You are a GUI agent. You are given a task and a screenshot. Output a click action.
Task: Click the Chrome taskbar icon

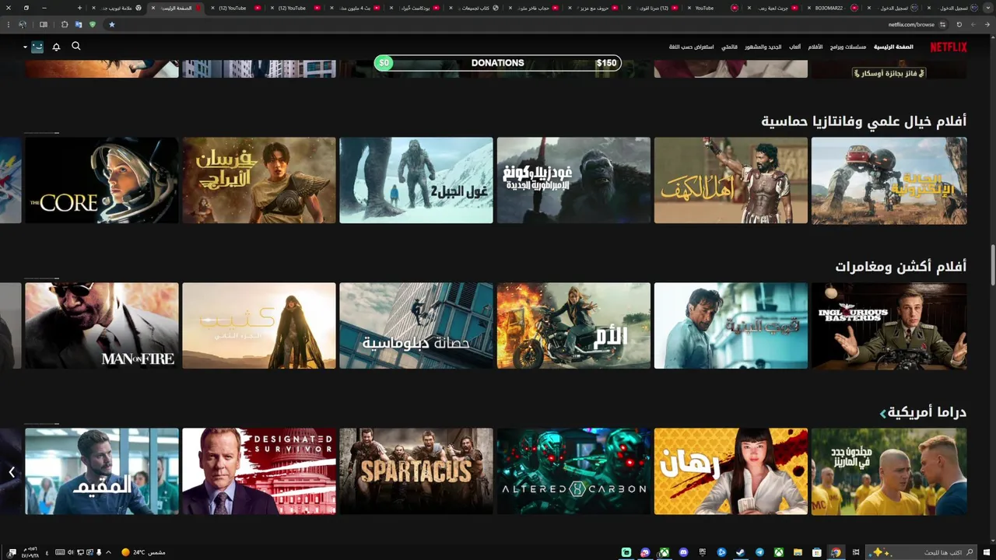point(836,552)
